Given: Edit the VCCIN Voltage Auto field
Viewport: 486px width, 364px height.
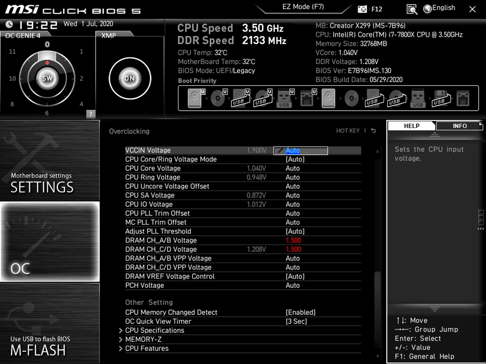Looking at the screenshot, I should pos(300,151).
